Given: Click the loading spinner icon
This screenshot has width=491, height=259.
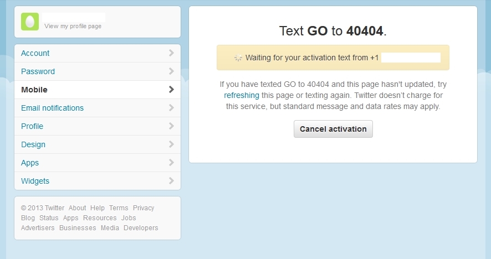Looking at the screenshot, I should (x=238, y=58).
